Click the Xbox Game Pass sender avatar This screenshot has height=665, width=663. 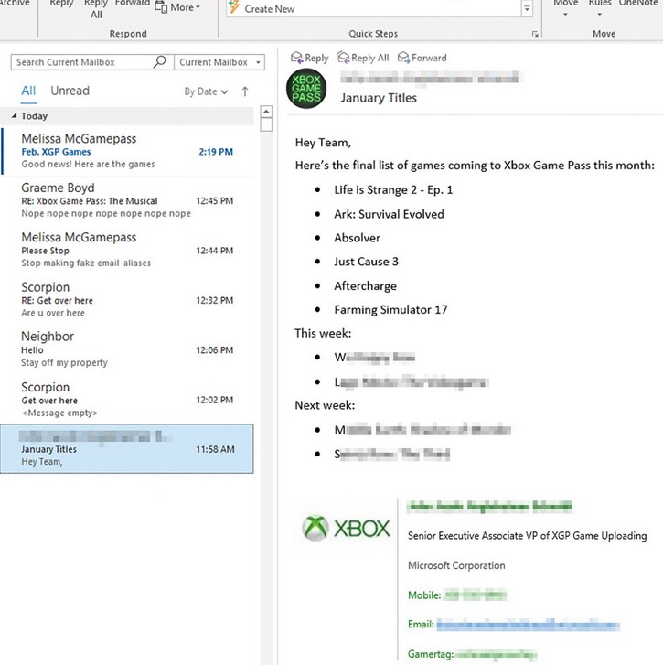pyautogui.click(x=306, y=89)
